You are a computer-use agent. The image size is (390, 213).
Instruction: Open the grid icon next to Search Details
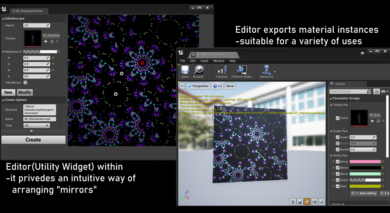[376, 91]
